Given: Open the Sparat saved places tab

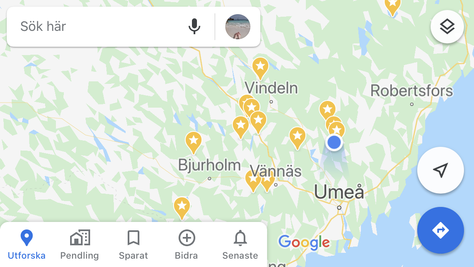Looking at the screenshot, I should pyautogui.click(x=134, y=244).
